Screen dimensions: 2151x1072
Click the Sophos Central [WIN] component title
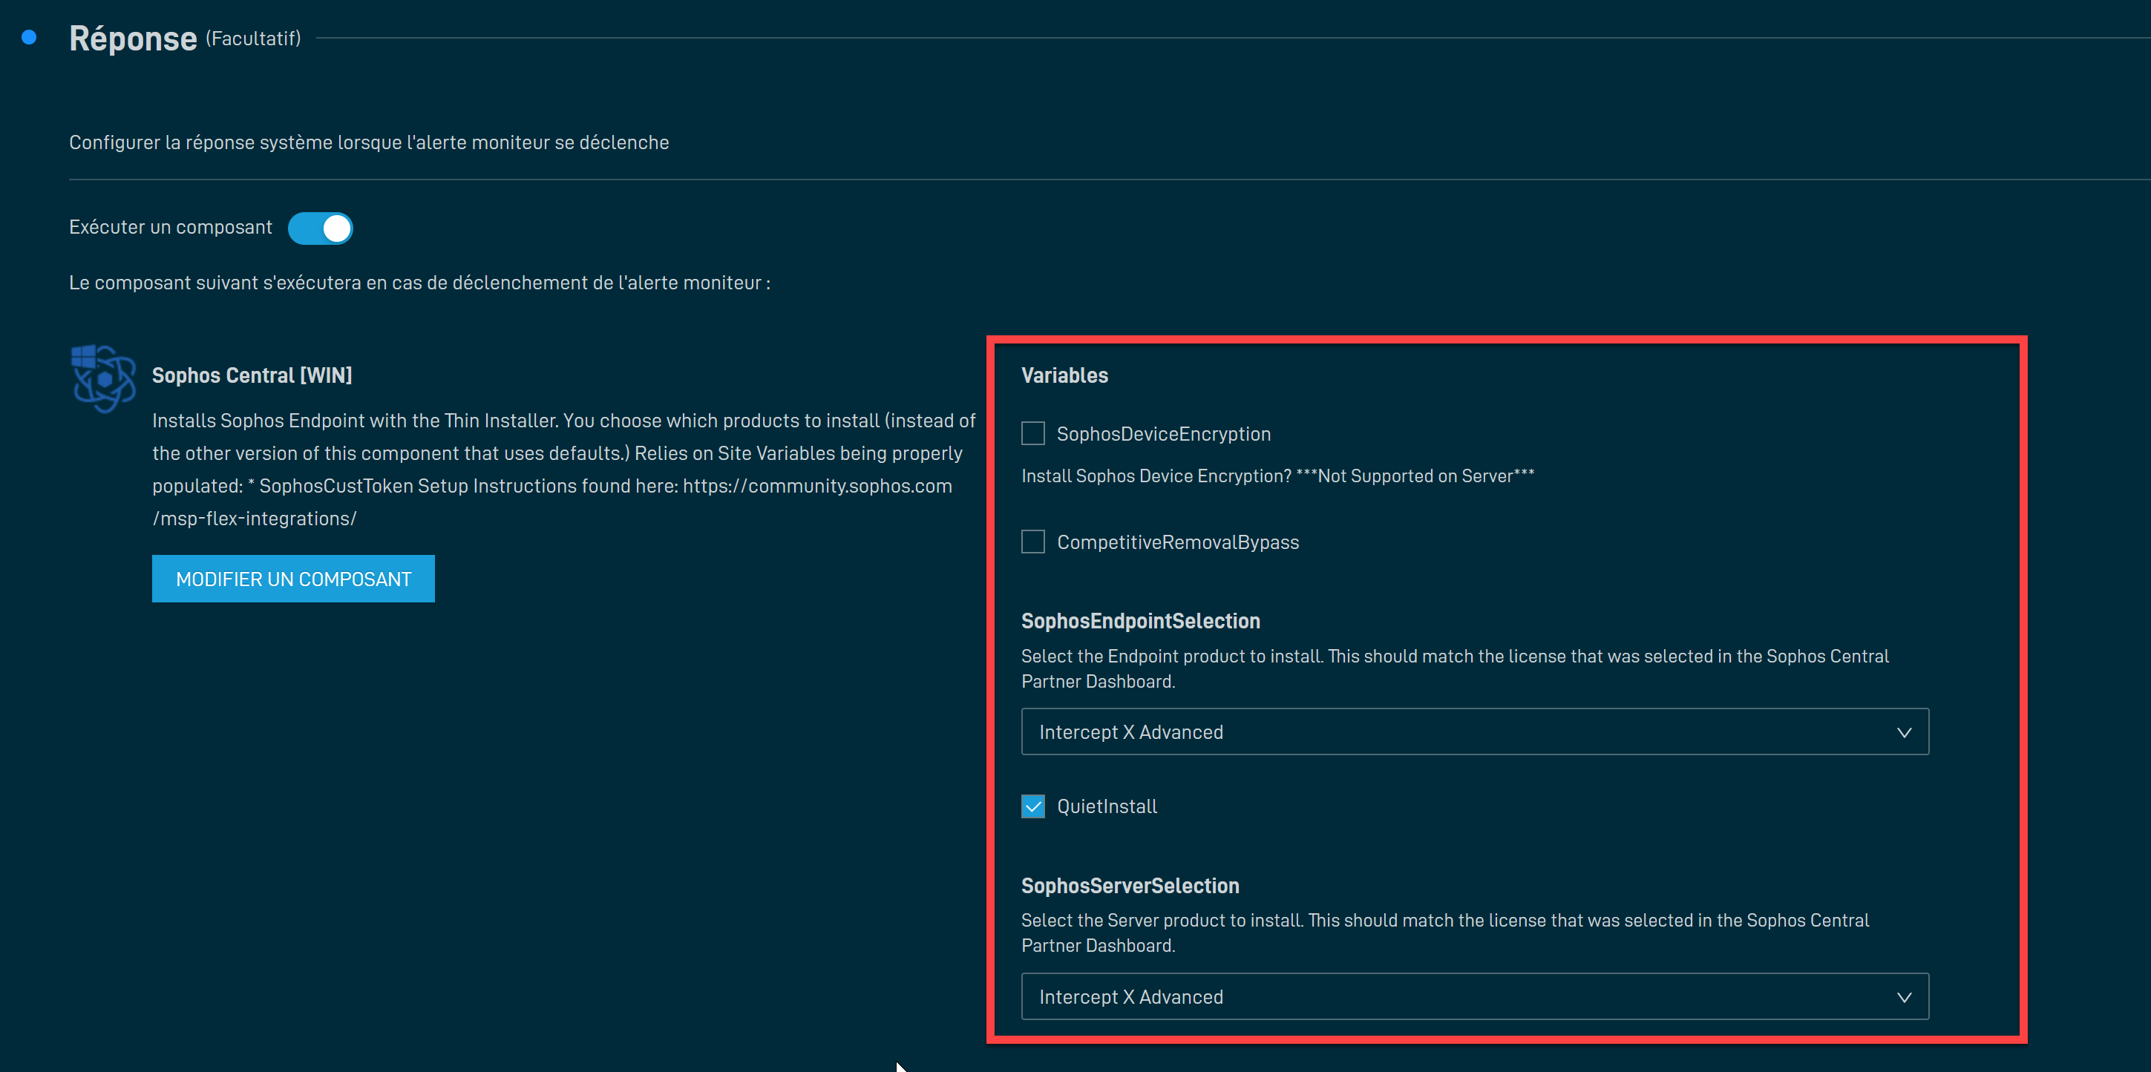click(252, 375)
